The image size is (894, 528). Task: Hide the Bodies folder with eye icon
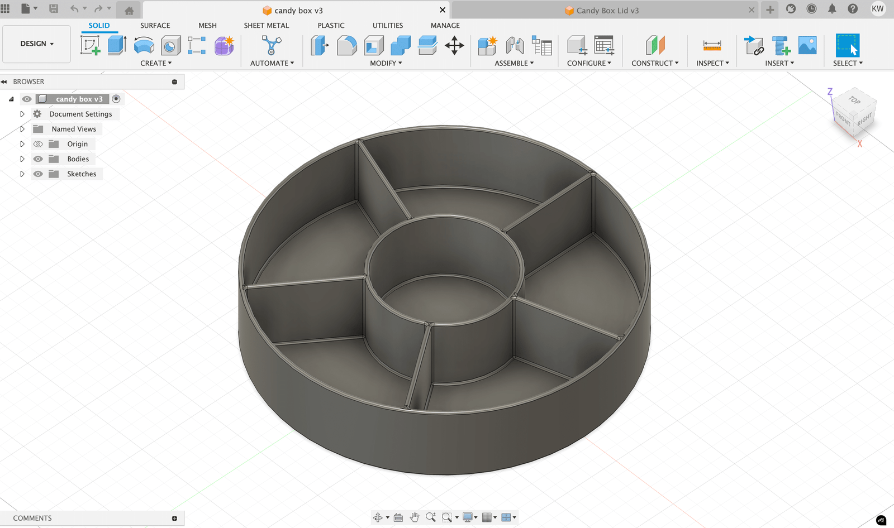tap(38, 159)
